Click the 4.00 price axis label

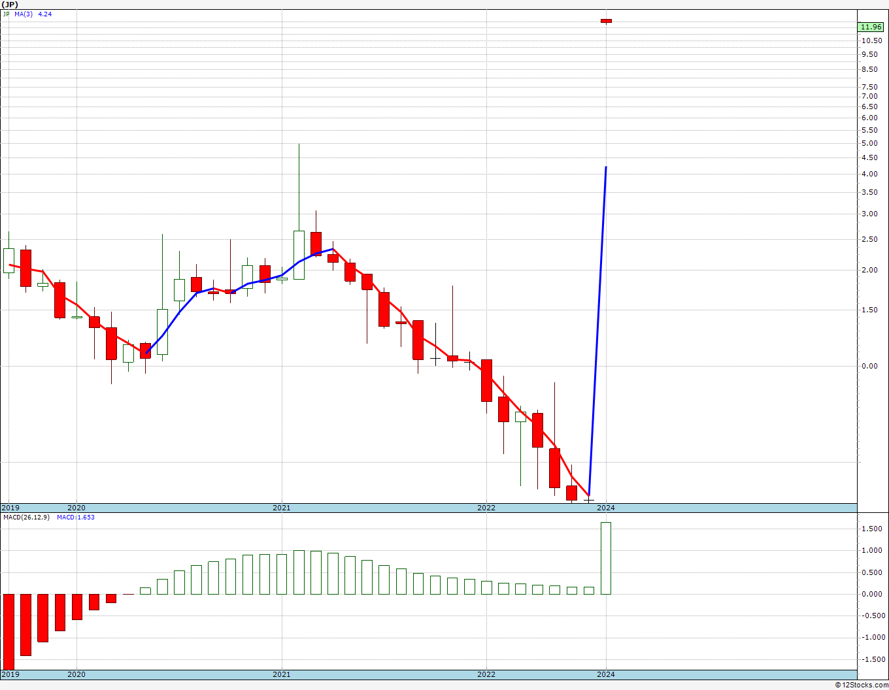click(x=870, y=174)
